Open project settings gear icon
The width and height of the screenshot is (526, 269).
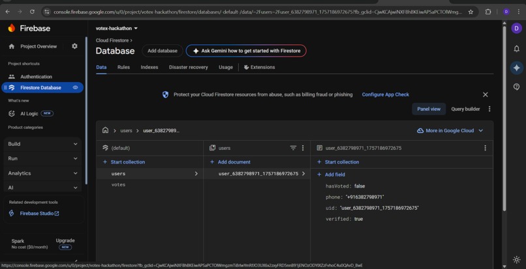pyautogui.click(x=74, y=46)
